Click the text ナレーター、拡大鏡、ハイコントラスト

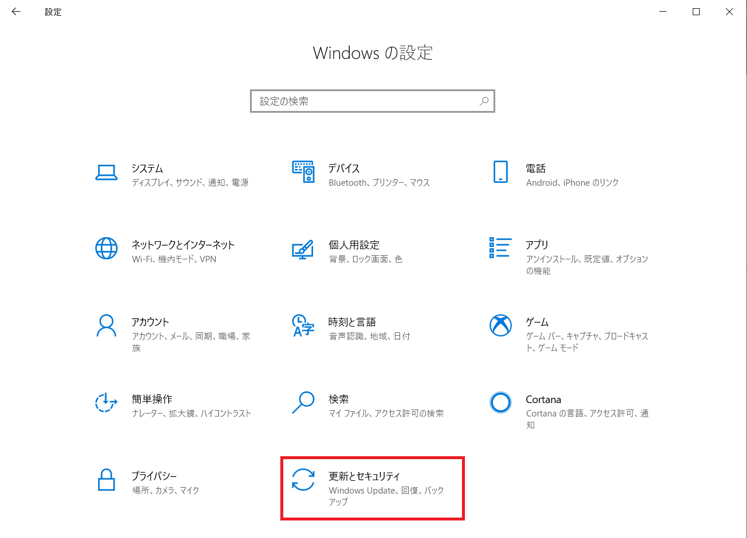(192, 413)
